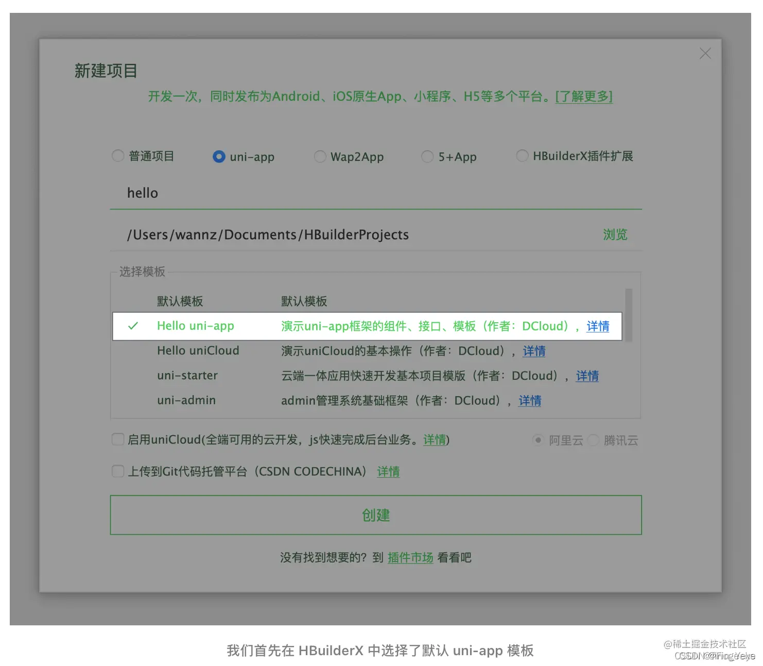763x666 pixels.
Task: Click the template list scrollbar
Action: 629,315
